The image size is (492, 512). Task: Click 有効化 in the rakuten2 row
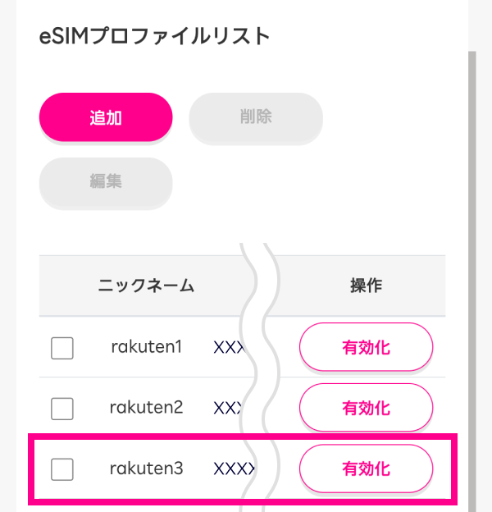click(366, 408)
